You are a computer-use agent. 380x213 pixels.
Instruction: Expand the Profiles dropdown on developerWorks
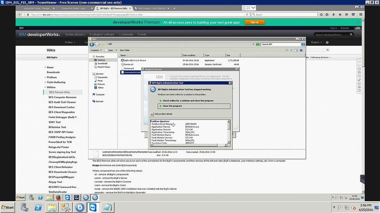[70, 43]
